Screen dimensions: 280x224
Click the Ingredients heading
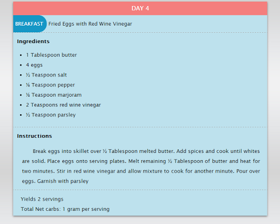[33, 42]
